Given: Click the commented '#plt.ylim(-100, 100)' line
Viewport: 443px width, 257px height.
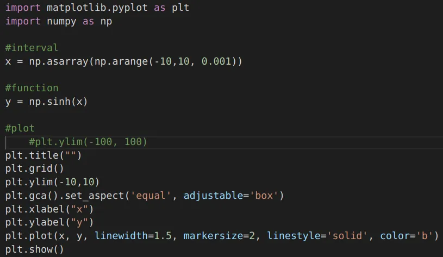Looking at the screenshot, I should click(88, 142).
